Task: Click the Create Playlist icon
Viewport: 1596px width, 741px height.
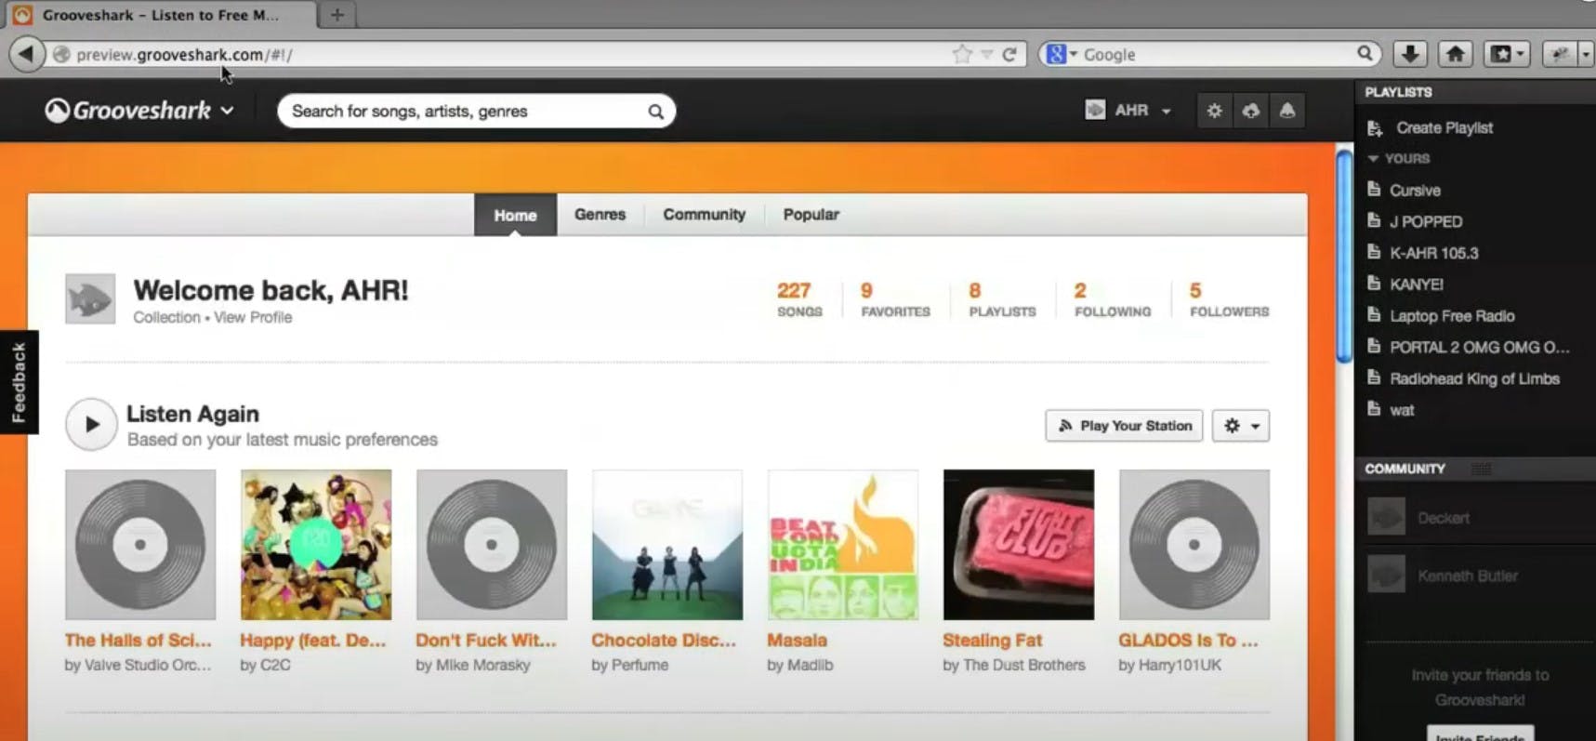Action: pyautogui.click(x=1375, y=128)
